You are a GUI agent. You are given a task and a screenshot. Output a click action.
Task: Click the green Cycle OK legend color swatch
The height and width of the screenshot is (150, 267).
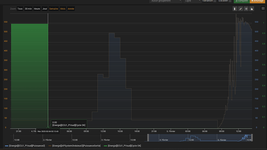click(105, 146)
